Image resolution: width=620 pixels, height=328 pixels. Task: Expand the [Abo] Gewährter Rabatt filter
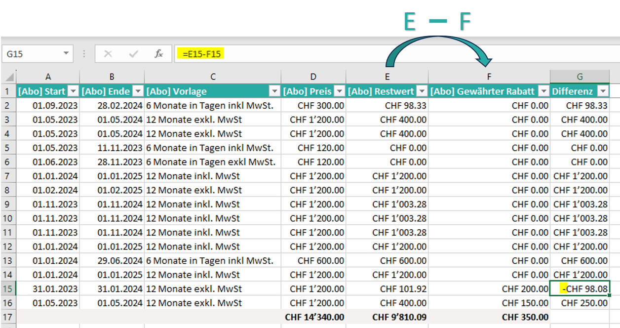tap(543, 91)
